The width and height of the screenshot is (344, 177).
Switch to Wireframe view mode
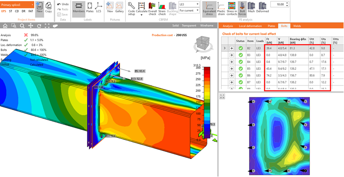click(x=207, y=26)
